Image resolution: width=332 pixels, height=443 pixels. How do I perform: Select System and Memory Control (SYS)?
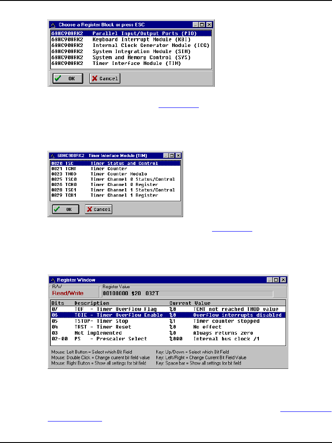(131, 57)
